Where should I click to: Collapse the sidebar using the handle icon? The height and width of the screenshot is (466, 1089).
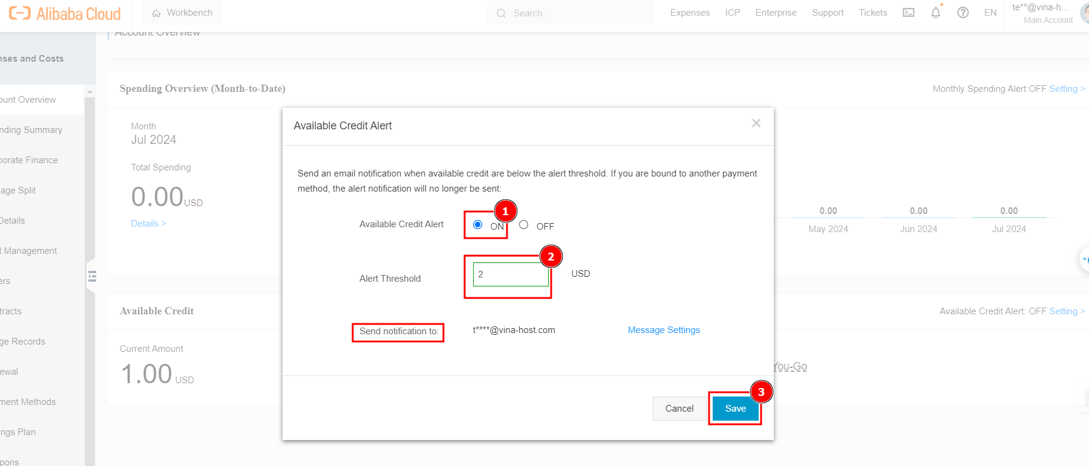coord(92,276)
